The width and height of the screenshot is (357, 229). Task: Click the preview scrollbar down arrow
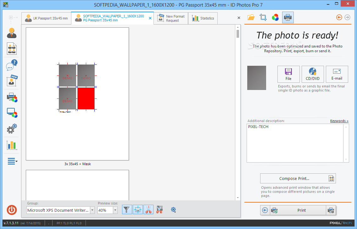(238, 198)
